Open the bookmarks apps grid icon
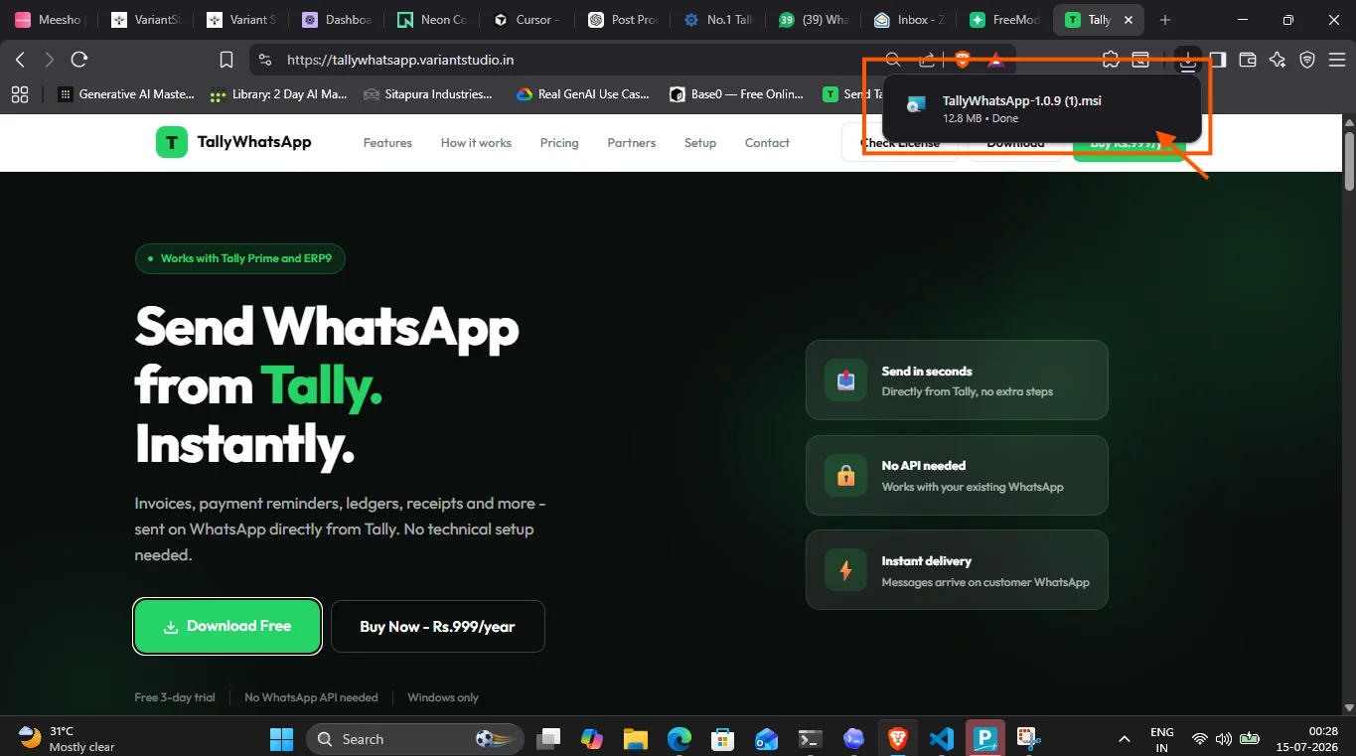1356x756 pixels. tap(20, 94)
